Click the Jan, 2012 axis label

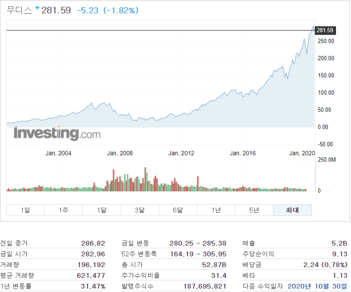tap(181, 153)
